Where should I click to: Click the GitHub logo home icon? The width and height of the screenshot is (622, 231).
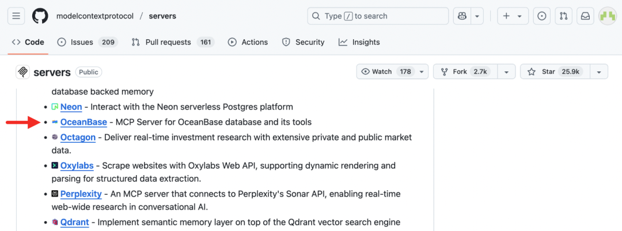pyautogui.click(x=40, y=16)
